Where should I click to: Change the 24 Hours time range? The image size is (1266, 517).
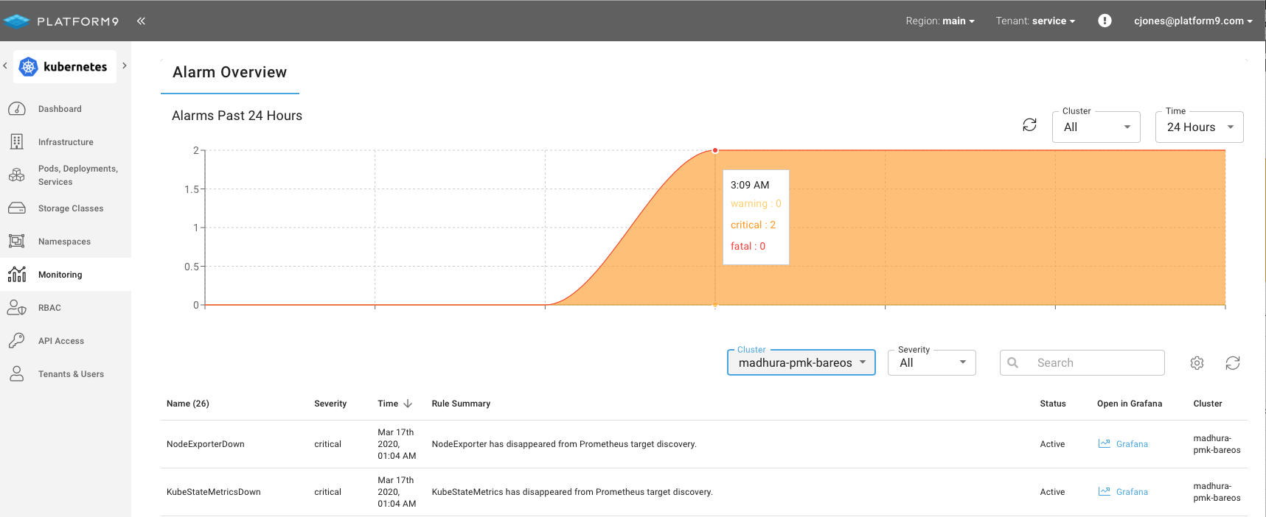1199,127
